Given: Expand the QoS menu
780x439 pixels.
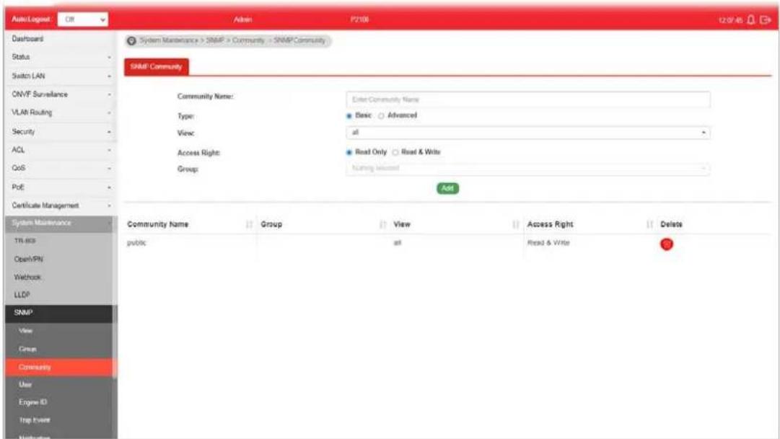Looking at the screenshot, I should click(x=61, y=169).
